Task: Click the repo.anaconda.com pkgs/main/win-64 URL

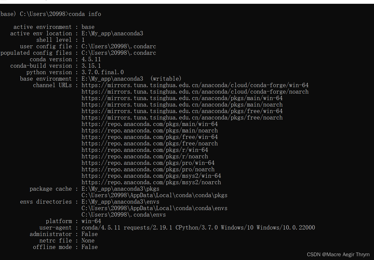Action: point(150,124)
